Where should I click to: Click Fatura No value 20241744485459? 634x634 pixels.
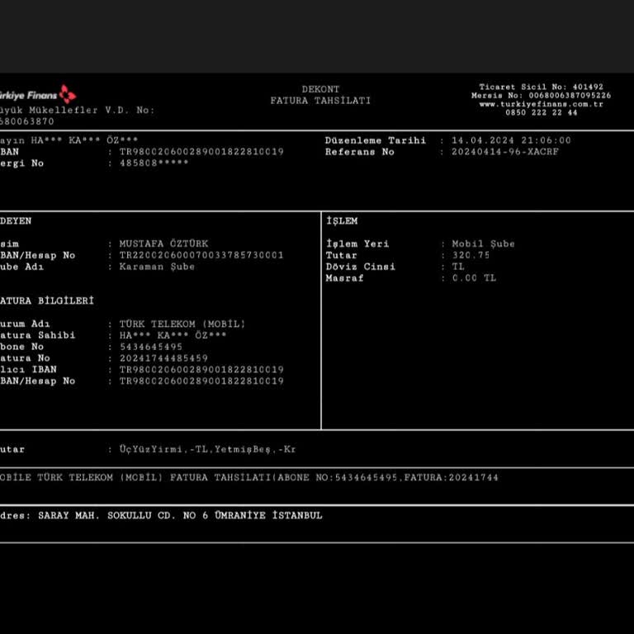coord(163,358)
